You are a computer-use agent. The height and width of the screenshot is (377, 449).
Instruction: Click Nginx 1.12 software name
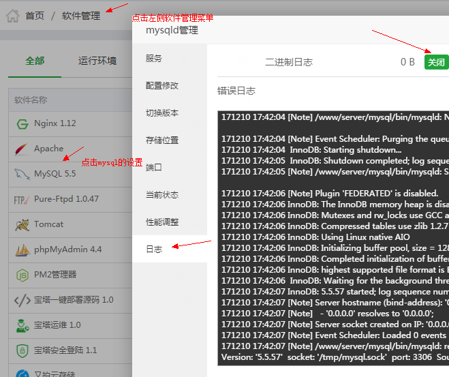pyautogui.click(x=55, y=123)
